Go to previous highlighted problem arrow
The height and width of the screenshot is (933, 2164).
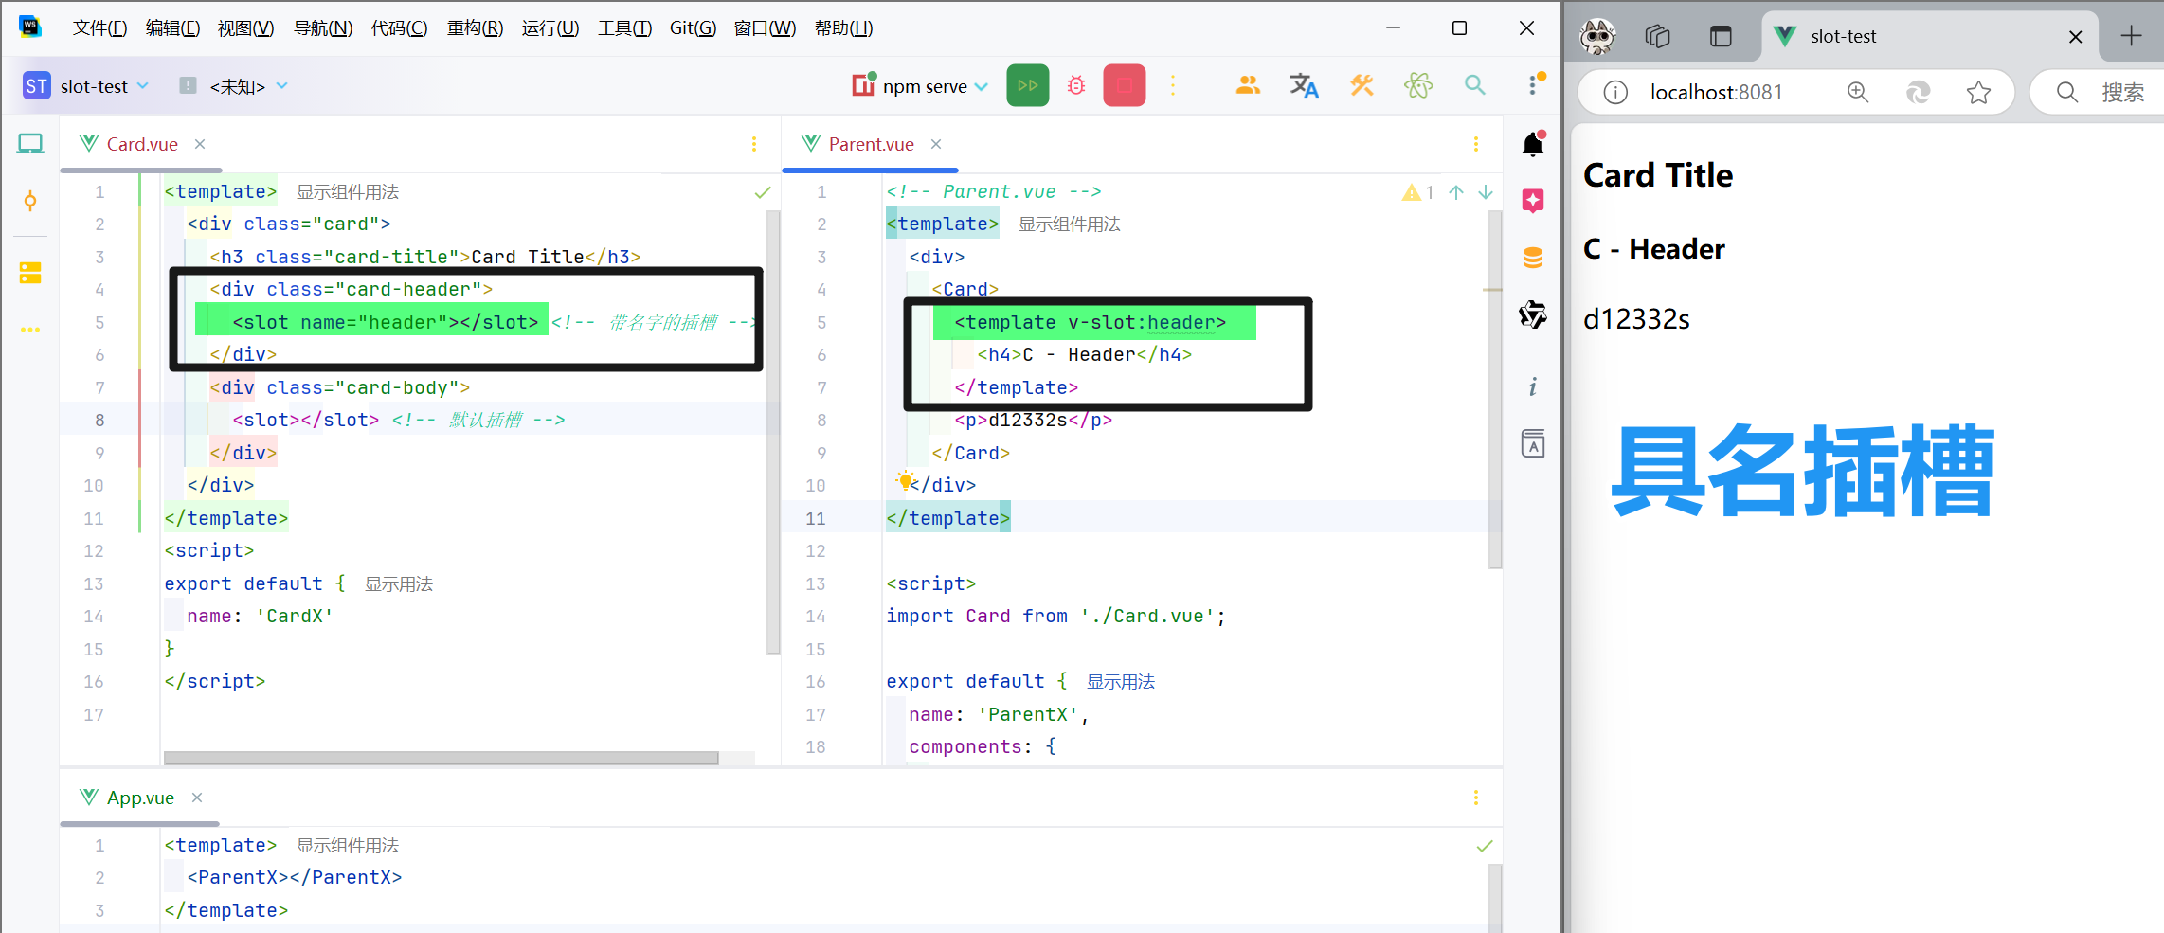pos(1456,192)
